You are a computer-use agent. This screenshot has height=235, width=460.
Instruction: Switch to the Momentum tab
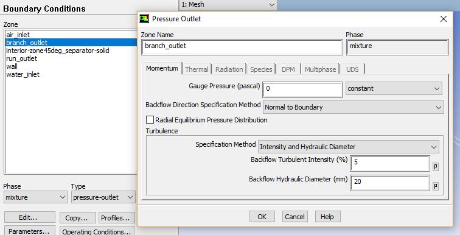pos(162,69)
